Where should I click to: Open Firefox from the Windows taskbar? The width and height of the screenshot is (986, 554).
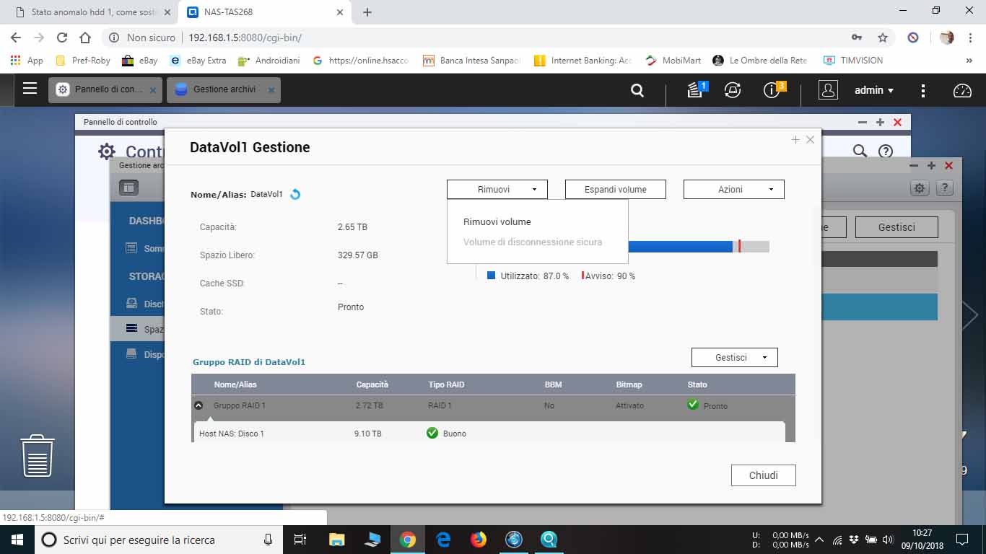click(x=479, y=540)
